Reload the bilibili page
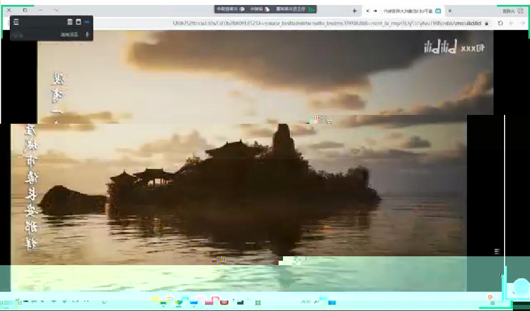The width and height of the screenshot is (530, 311). (x=500, y=23)
